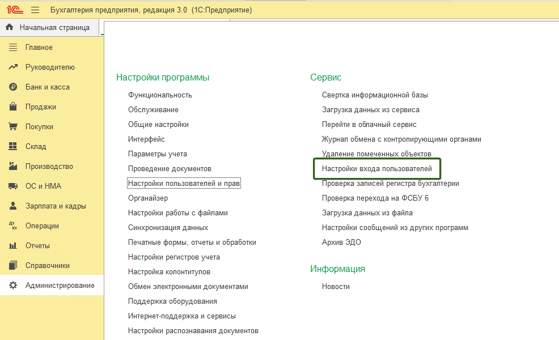Screen dimensions: 559x340
Task: Click the Зарплата и кадры person icon
Action: [13, 206]
